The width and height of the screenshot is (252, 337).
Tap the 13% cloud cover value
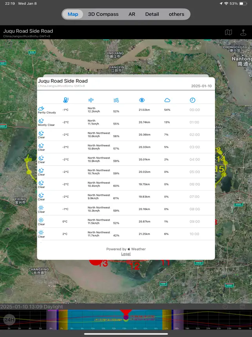pos(167,122)
